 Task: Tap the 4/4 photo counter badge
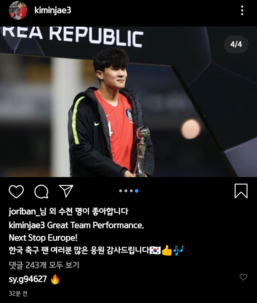tap(236, 44)
